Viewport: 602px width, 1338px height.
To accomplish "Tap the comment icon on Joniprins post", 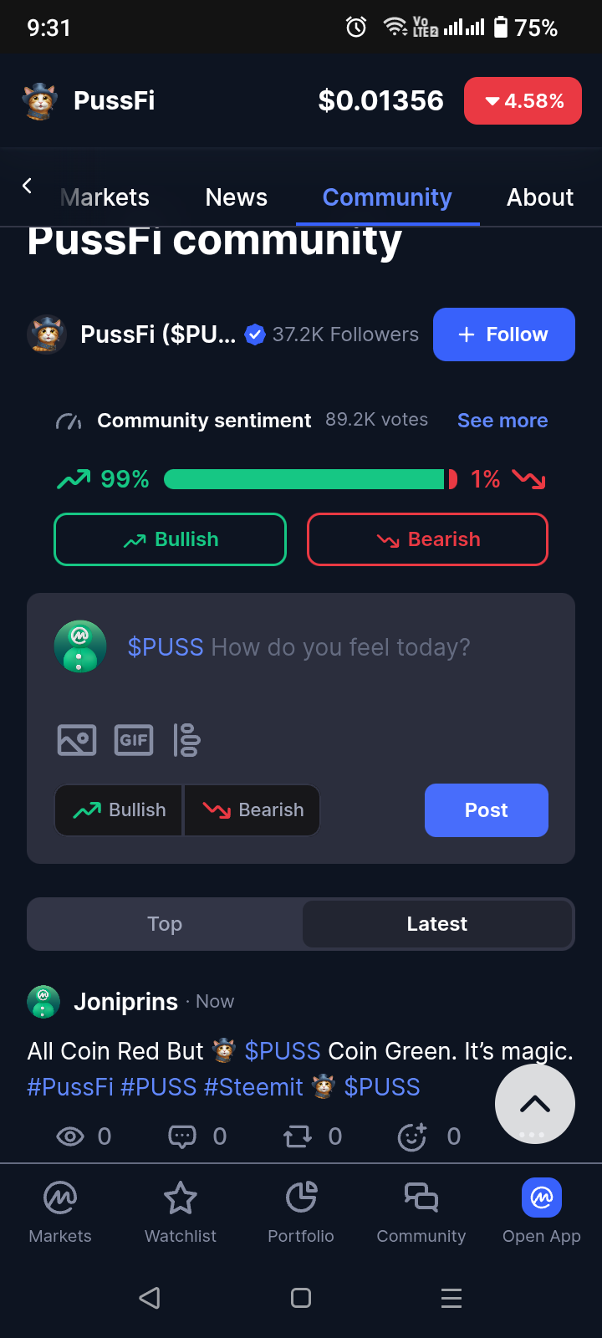I will tap(182, 1136).
